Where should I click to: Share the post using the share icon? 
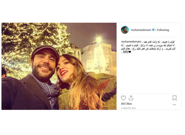click(x=131, y=98)
